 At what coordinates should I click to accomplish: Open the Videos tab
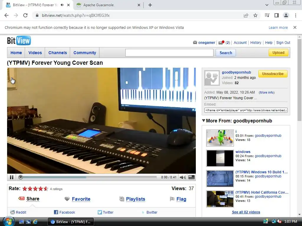pos(35,53)
